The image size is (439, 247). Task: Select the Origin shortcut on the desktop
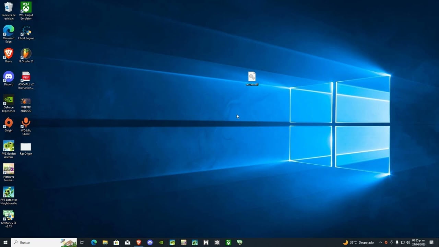click(x=9, y=125)
